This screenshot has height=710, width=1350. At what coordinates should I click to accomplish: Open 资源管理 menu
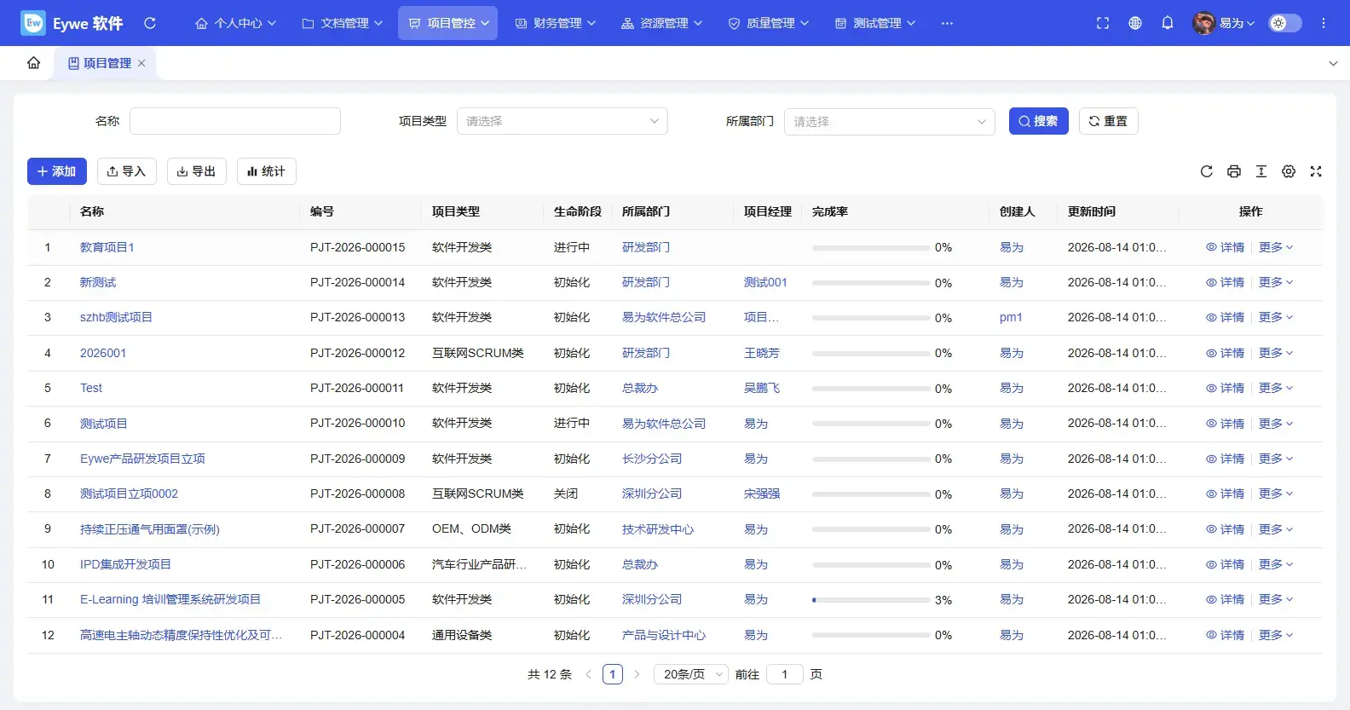(x=662, y=23)
